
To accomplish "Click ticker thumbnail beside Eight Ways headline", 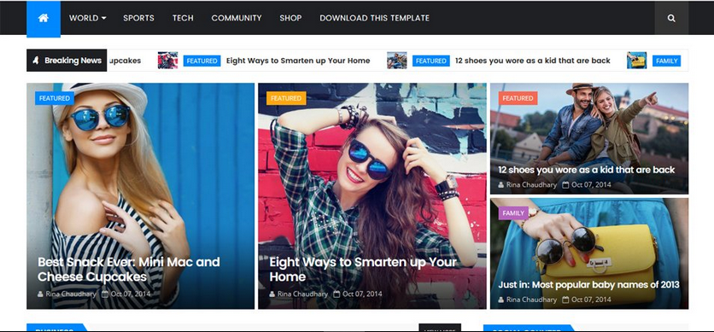I will pos(167,61).
